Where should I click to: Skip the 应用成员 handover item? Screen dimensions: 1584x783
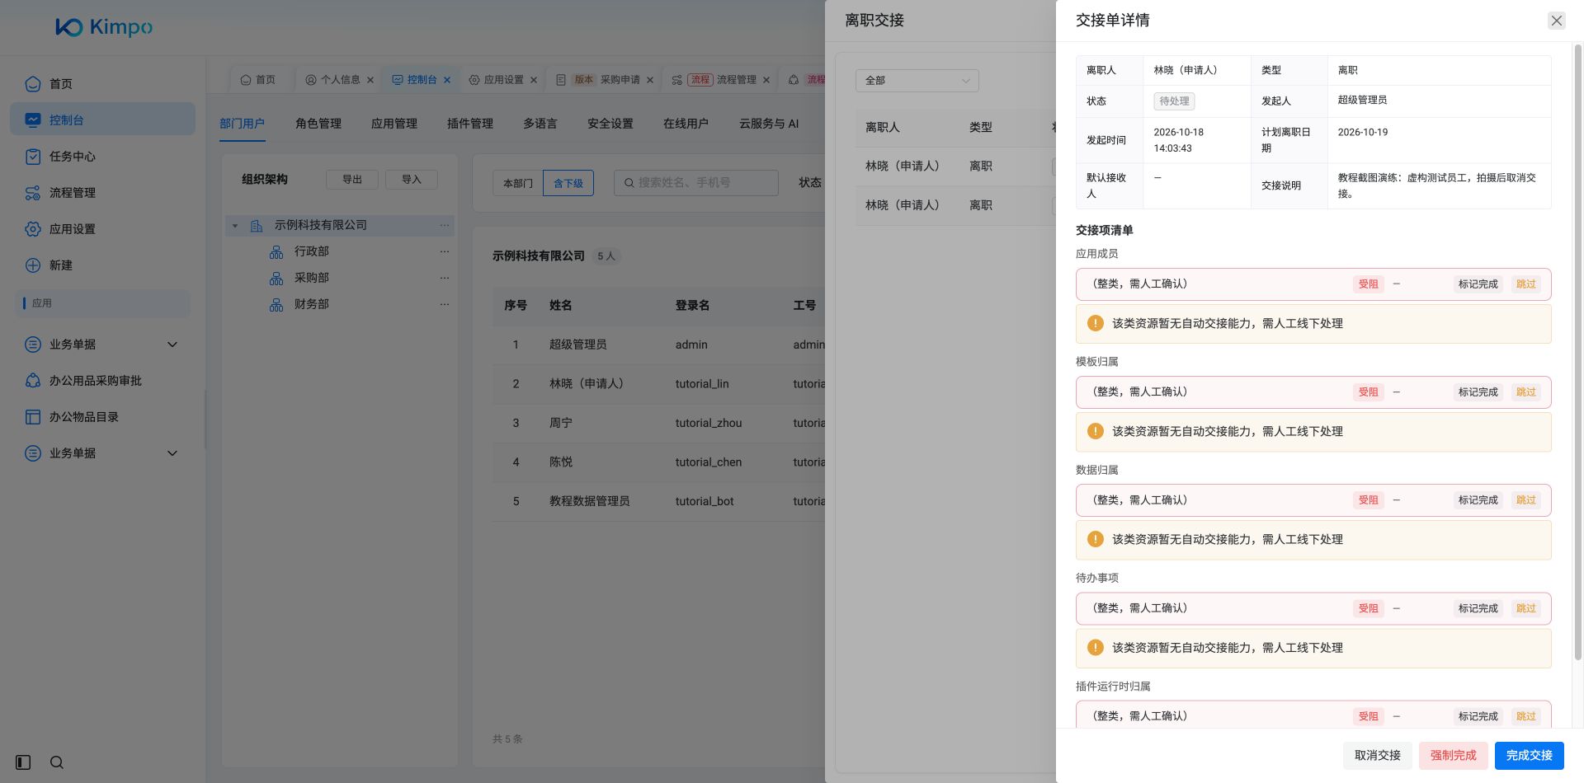[1525, 284]
